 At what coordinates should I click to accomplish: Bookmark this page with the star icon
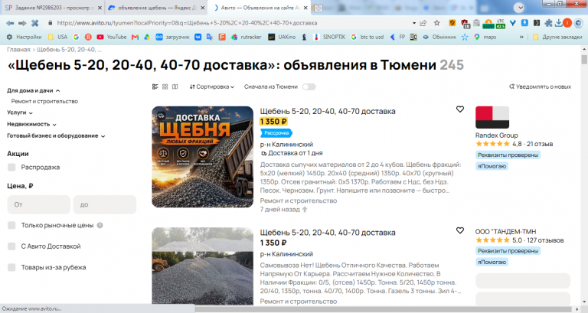437,23
